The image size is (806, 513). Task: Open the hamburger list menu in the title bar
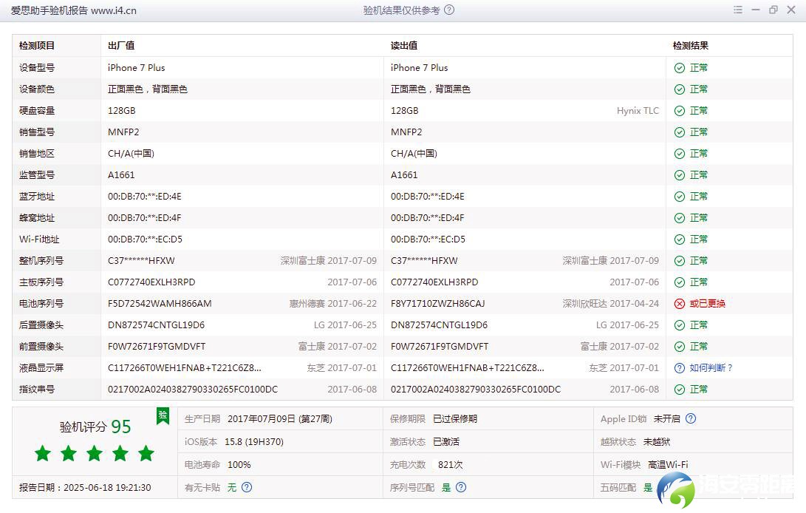click(x=737, y=10)
